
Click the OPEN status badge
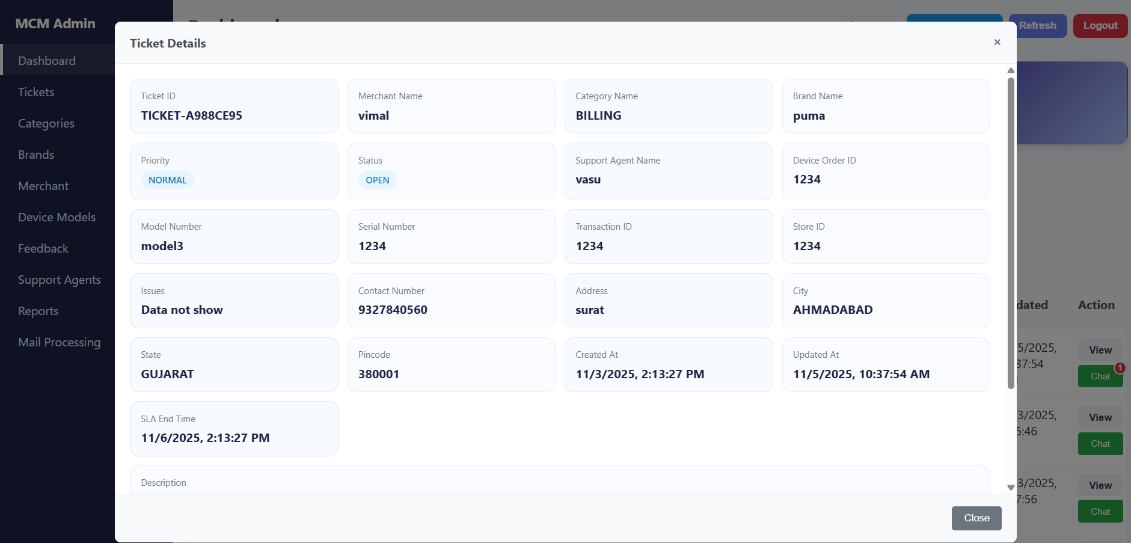click(x=377, y=180)
